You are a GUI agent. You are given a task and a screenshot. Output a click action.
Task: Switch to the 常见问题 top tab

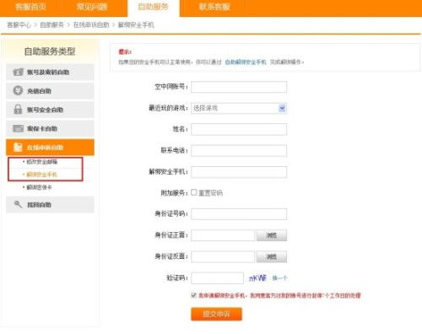(92, 7)
